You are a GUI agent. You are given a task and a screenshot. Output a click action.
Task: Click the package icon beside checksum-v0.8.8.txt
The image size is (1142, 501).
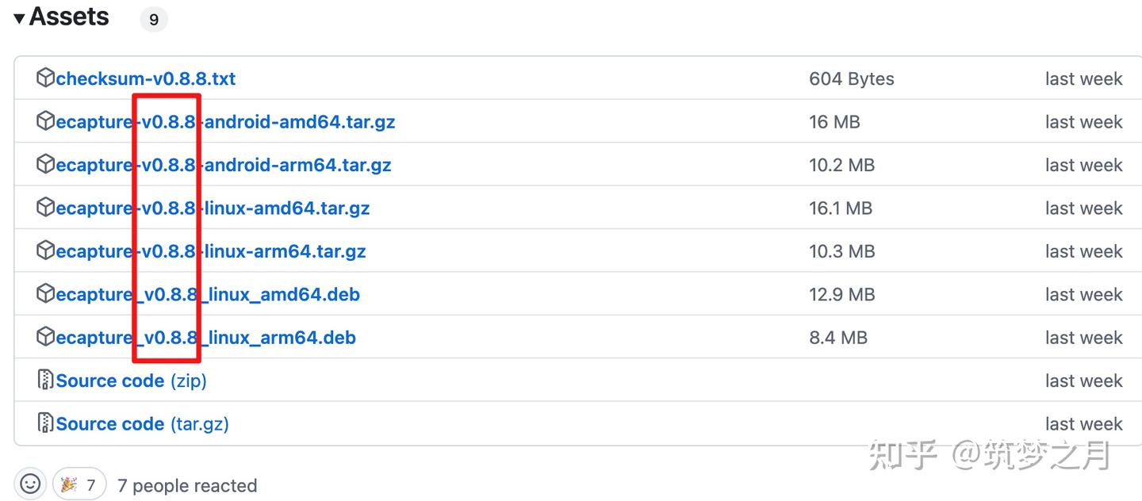point(45,78)
